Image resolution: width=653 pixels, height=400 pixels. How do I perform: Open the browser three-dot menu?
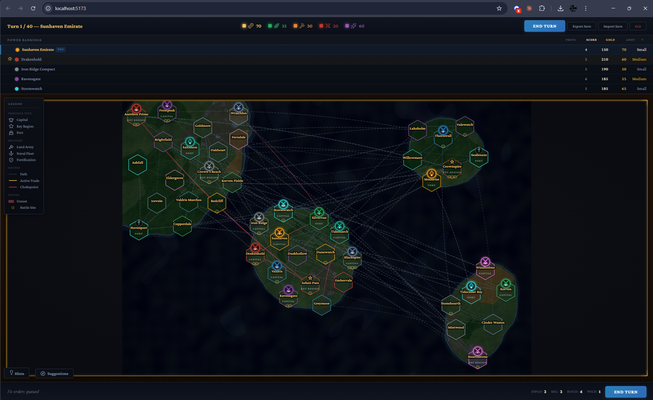tap(586, 8)
